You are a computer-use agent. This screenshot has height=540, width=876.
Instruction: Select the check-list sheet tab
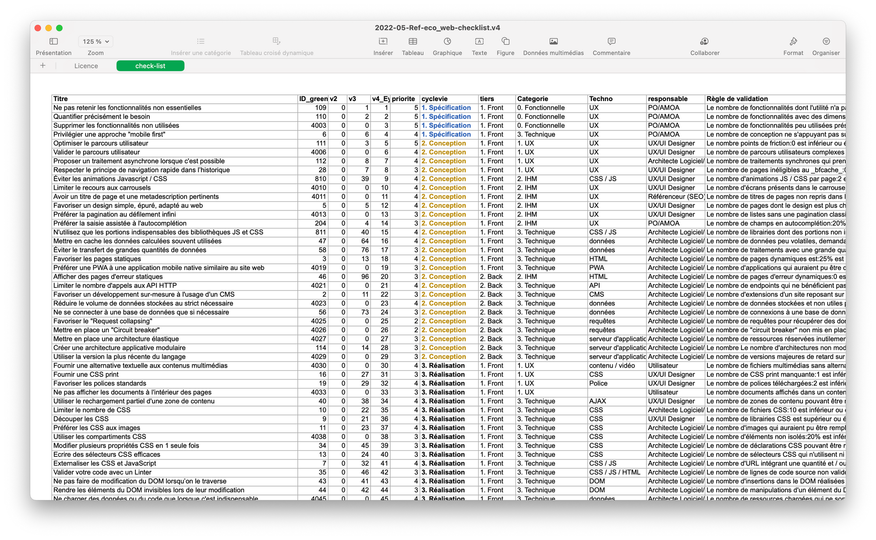tap(150, 66)
